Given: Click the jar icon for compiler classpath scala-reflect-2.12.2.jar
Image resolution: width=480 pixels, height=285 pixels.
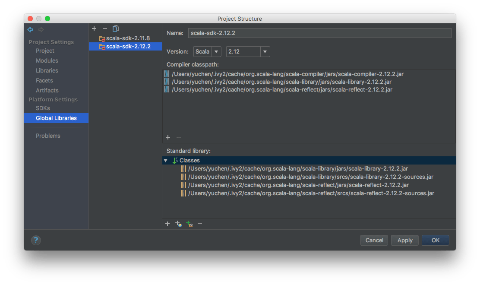Looking at the screenshot, I should (166, 89).
